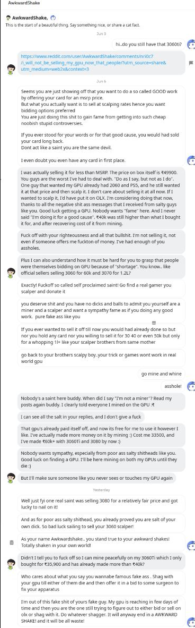Click the small icon below 'pure fake ass like you'
The image size is (195, 628).
[154, 322]
